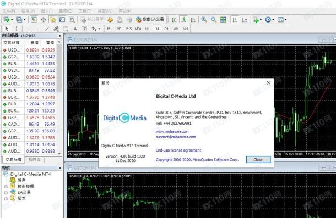
Task: Click the support@midaswms.com email link
Action: pyautogui.click(x=176, y=137)
